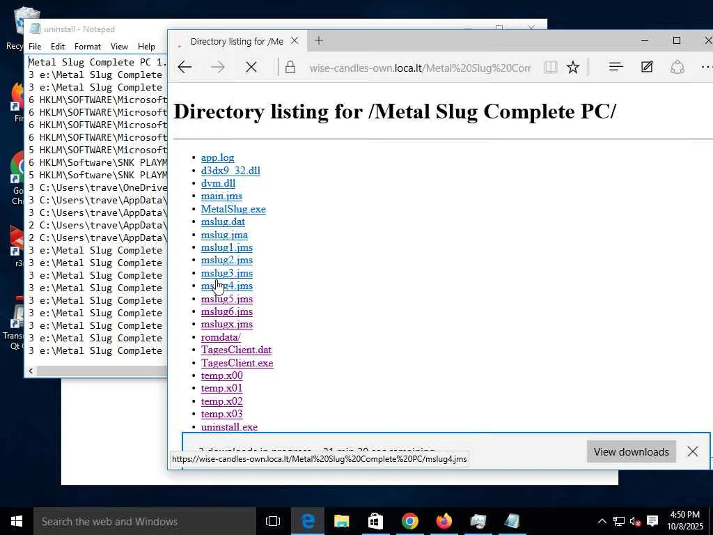Download temp.x02 file
The image size is (713, 535).
(221, 401)
